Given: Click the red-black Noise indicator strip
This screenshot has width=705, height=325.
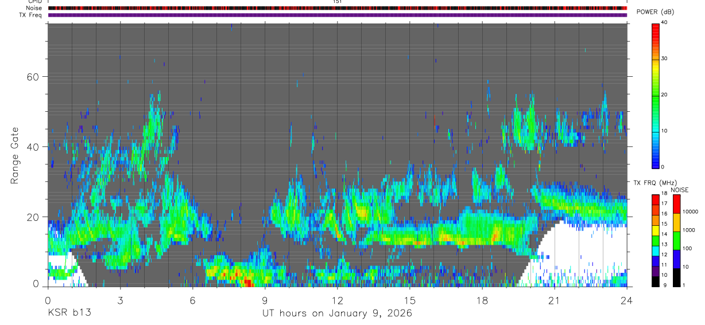Looking at the screenshot, I should pos(337,8).
